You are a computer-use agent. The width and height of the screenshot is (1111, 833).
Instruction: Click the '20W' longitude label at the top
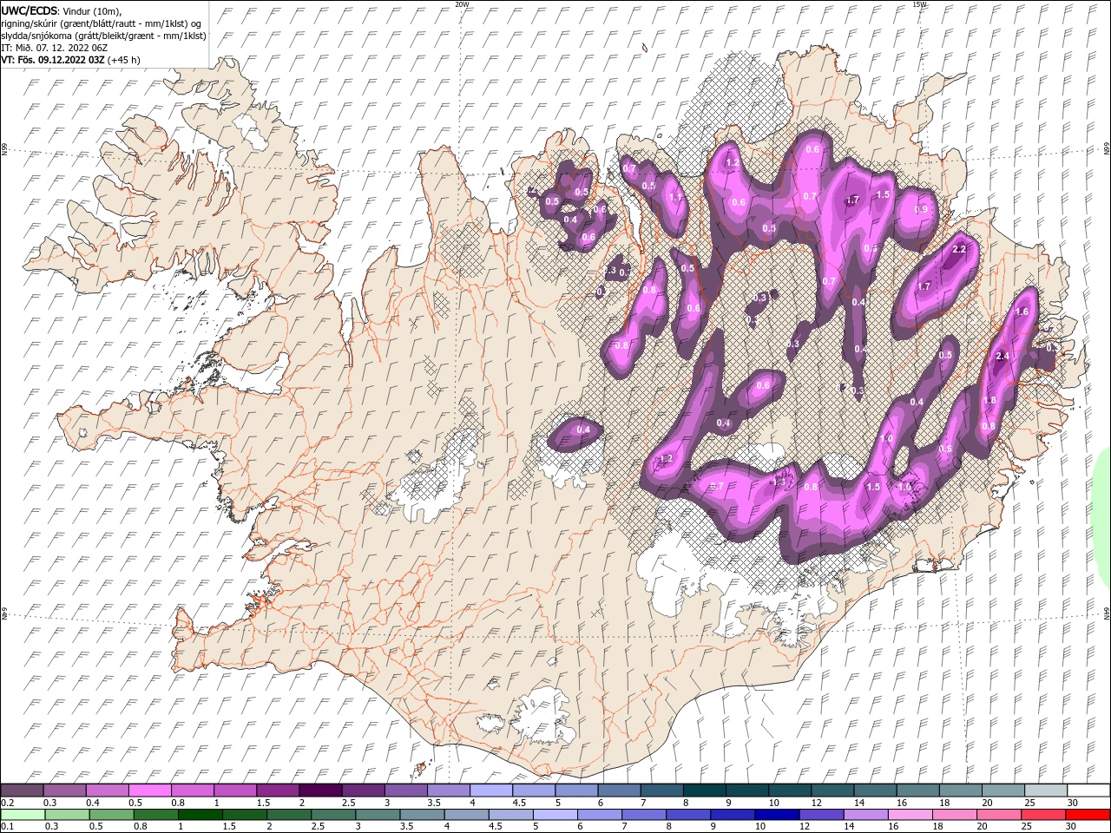click(x=462, y=4)
